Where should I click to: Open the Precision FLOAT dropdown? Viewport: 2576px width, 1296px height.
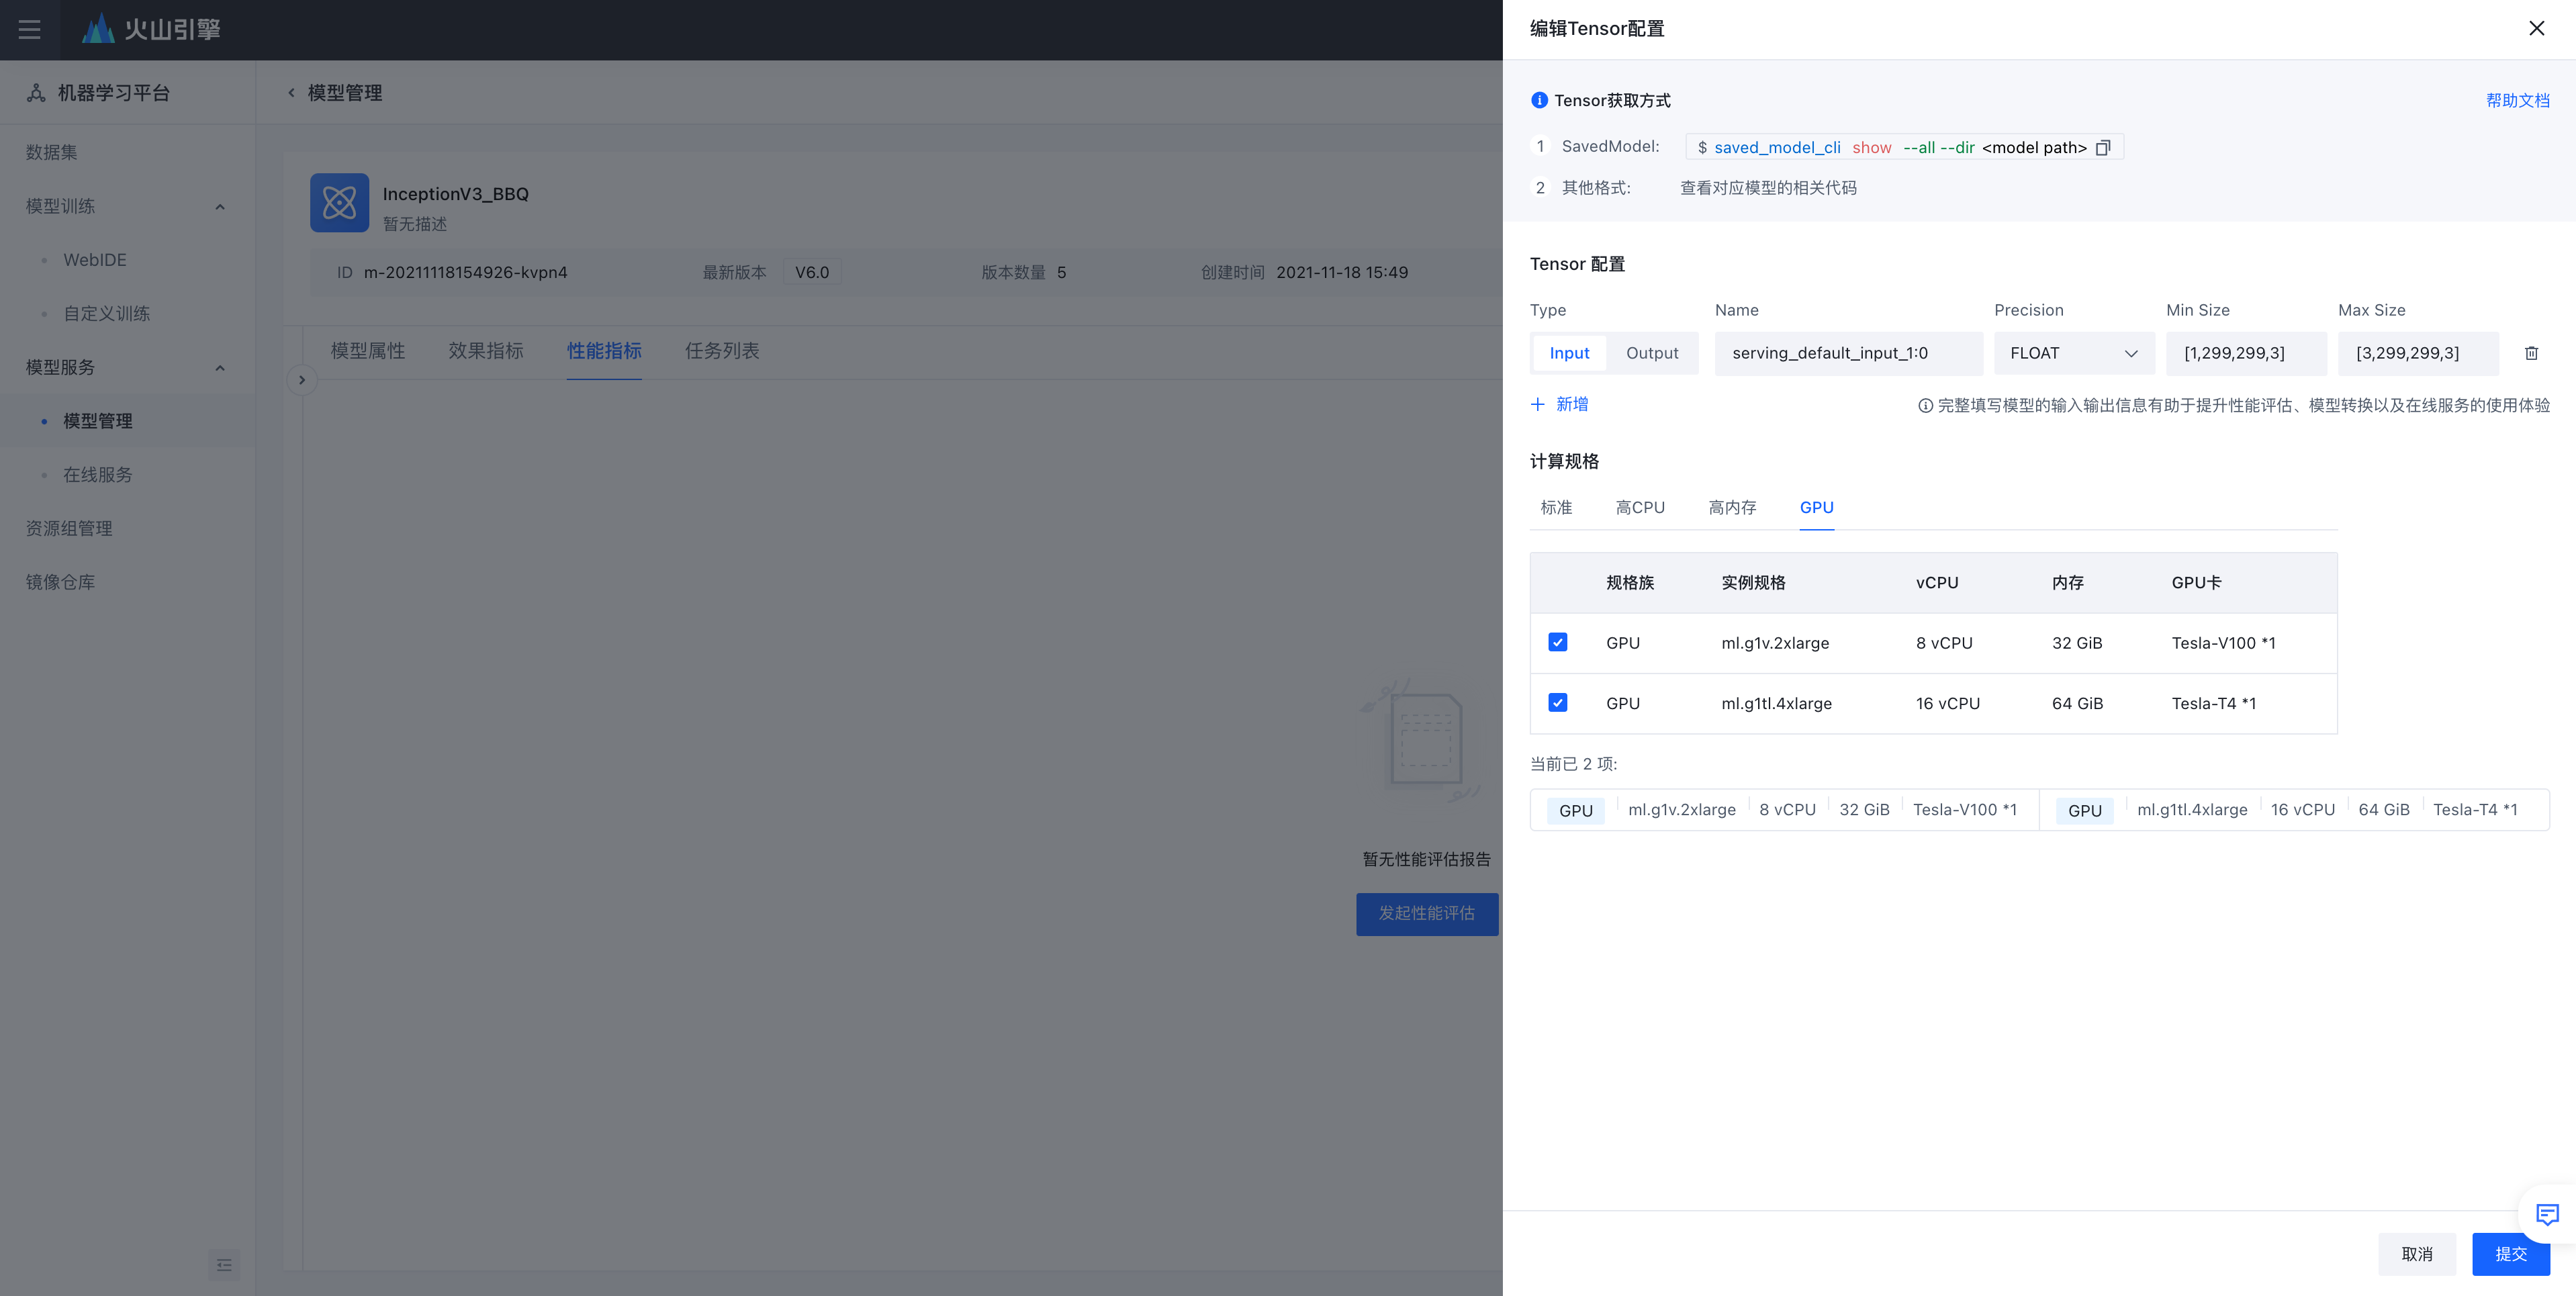tap(2074, 353)
